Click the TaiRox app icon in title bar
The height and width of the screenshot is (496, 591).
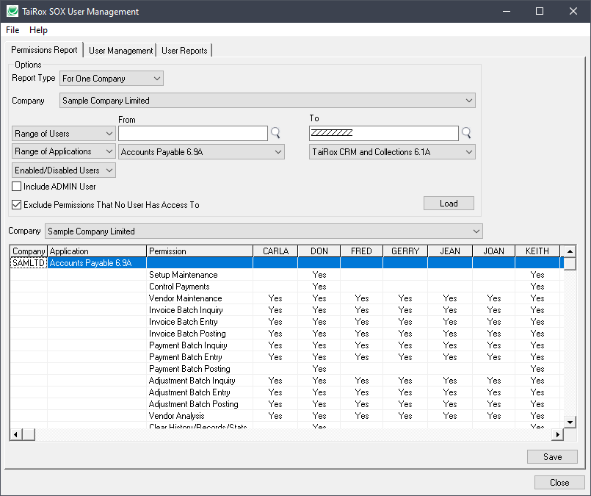click(12, 11)
